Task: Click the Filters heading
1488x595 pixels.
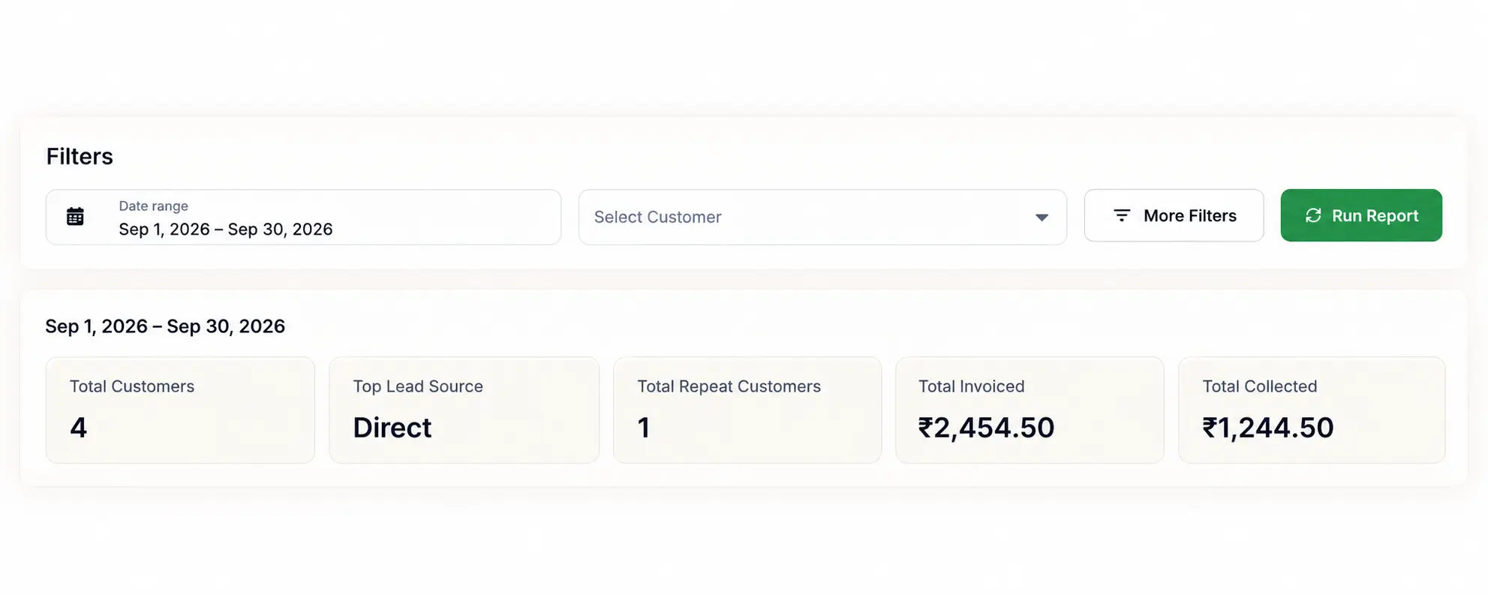Action: (x=80, y=156)
